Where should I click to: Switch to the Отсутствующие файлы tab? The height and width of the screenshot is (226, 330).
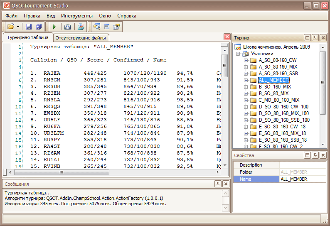[x=81, y=38]
